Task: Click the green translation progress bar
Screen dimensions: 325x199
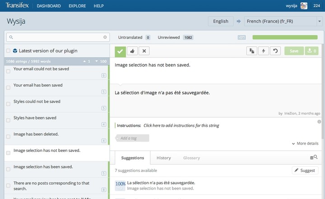Action: tap(285, 37)
